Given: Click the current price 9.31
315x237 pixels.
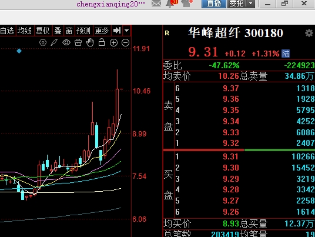Looking at the screenshot, I should tap(203, 52).
